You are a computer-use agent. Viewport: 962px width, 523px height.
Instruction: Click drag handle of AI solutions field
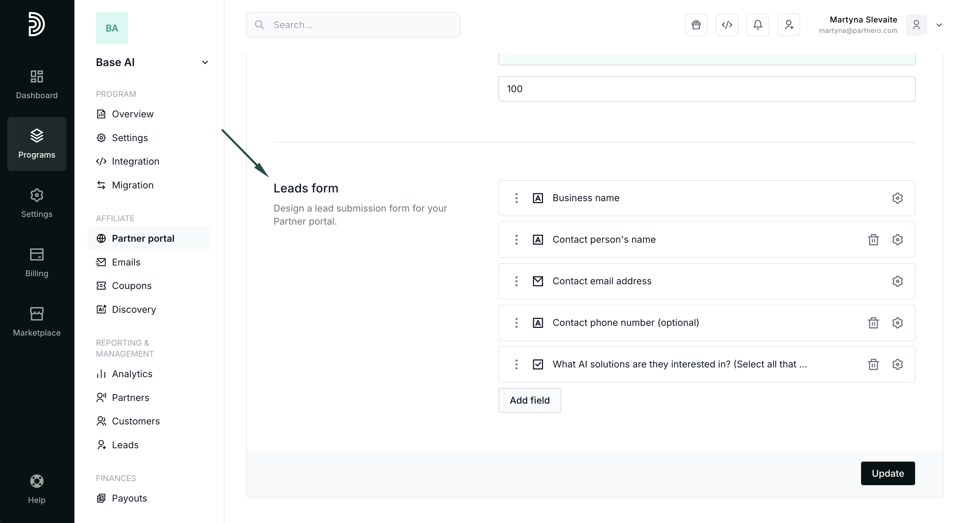[516, 364]
